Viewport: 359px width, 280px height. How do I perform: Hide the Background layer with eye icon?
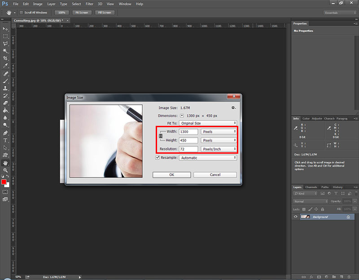[296, 217]
